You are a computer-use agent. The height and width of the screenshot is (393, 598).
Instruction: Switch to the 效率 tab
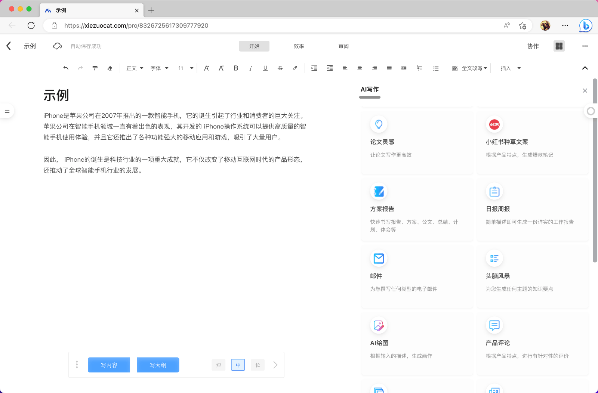click(x=299, y=46)
